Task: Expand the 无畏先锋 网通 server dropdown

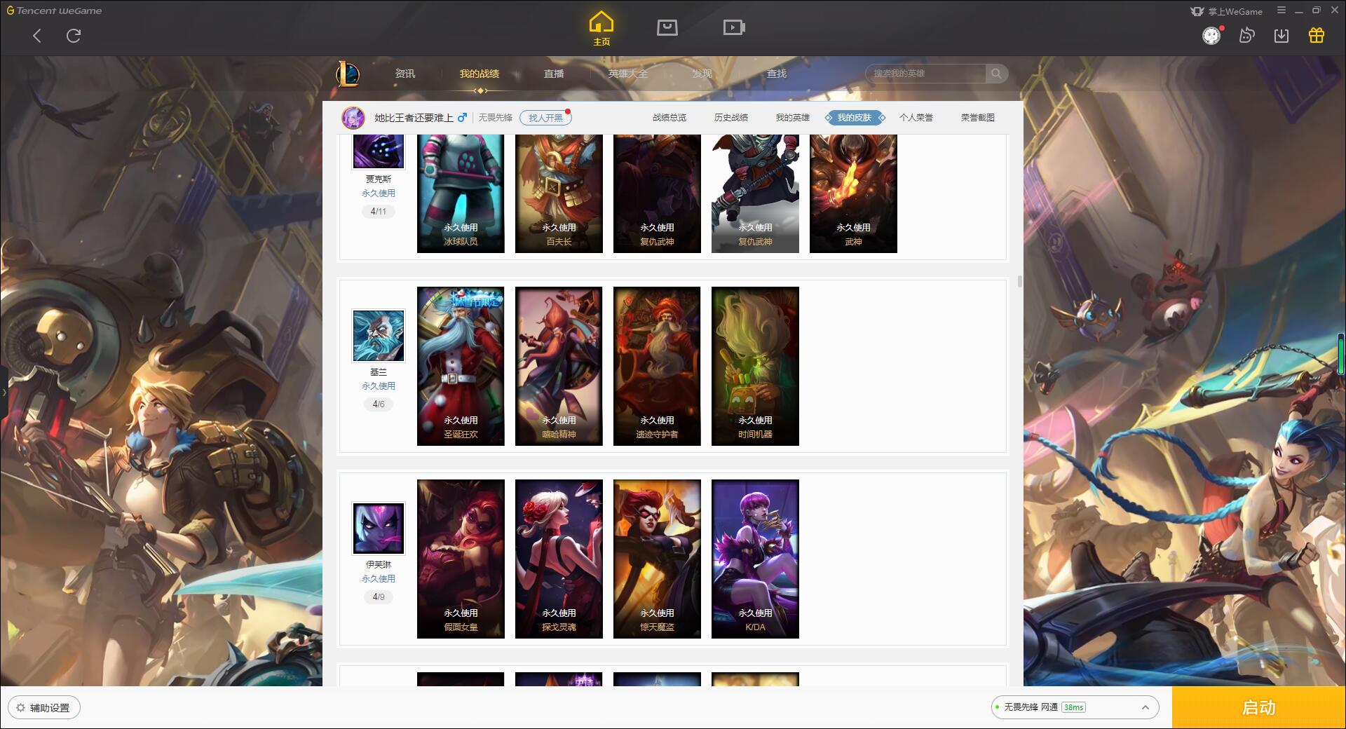Action: pos(1075,707)
